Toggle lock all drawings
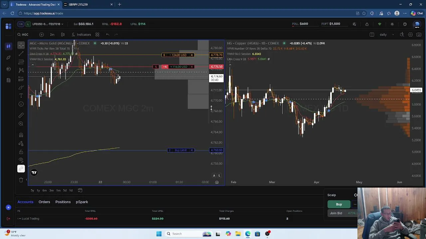The image size is (426, 239). tap(21, 152)
